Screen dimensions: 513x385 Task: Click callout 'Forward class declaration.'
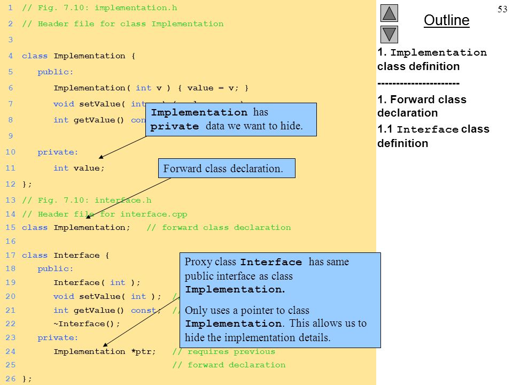[x=227, y=168]
